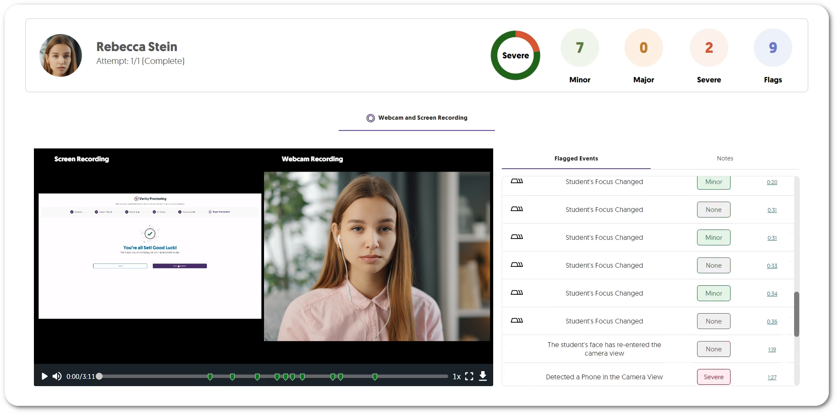Click the flagged events scrollbar

(x=796, y=314)
